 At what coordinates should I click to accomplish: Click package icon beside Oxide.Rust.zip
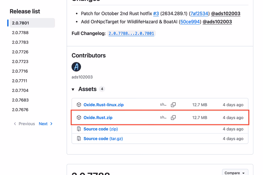79,117
